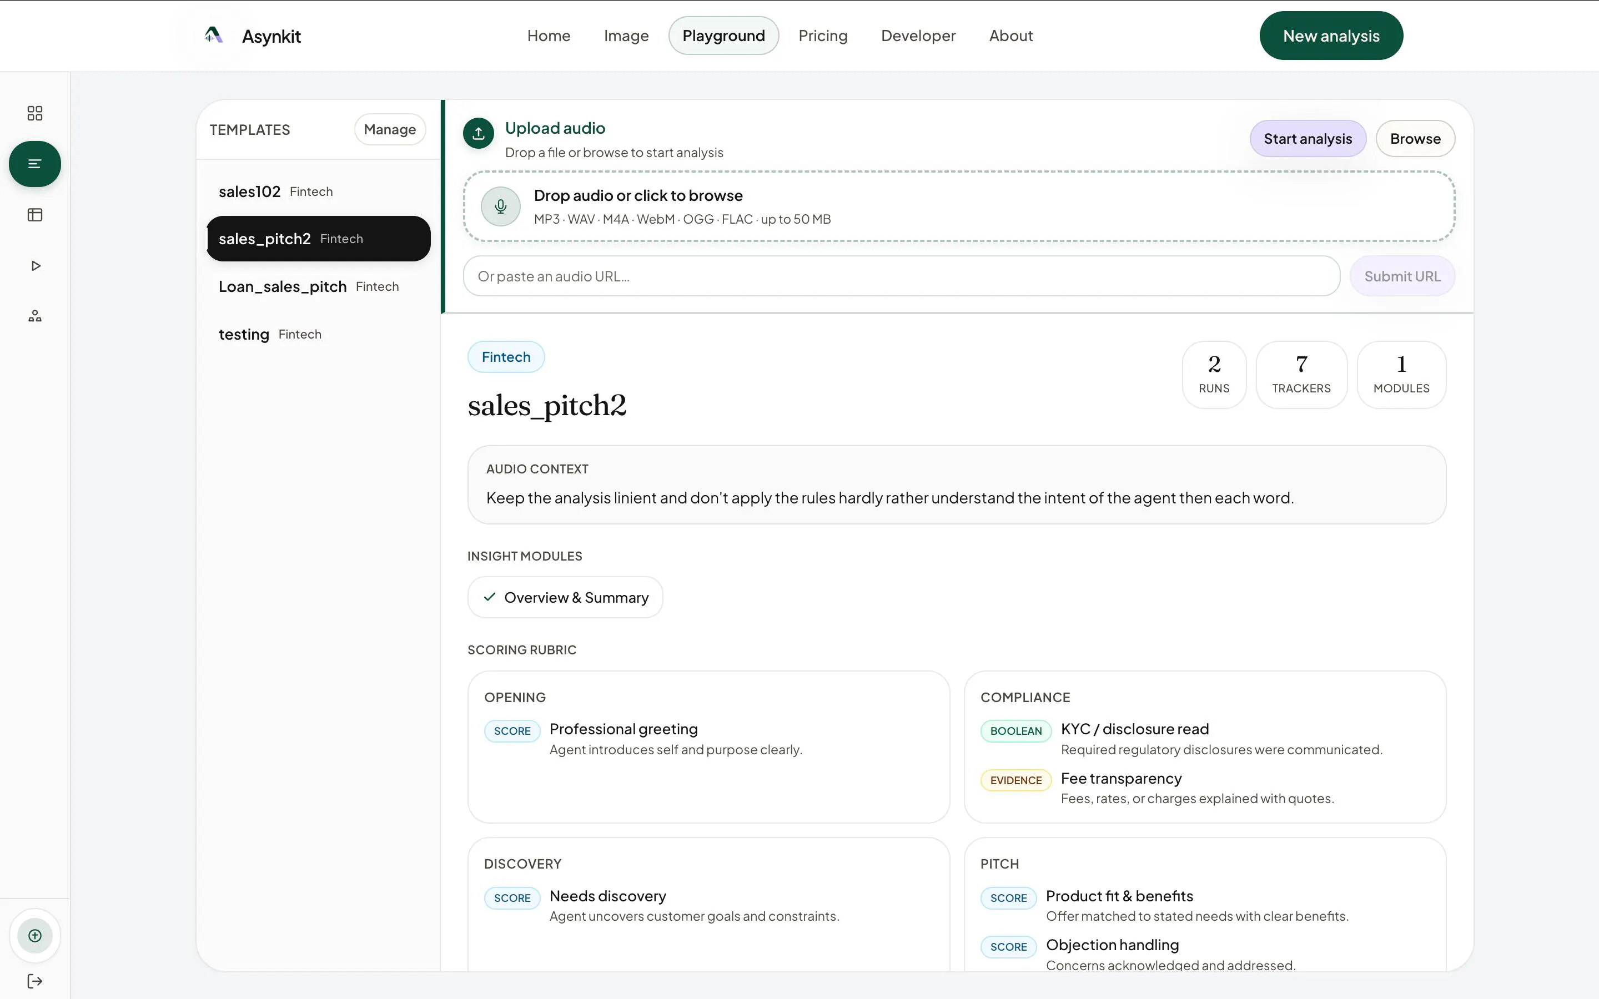Click the 'Professional greeting' rubric item

point(623,729)
